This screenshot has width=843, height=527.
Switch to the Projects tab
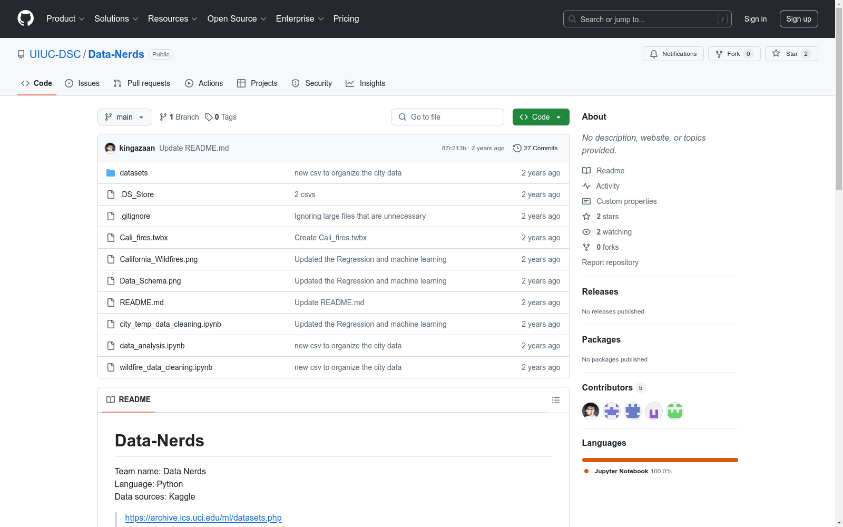pos(257,83)
